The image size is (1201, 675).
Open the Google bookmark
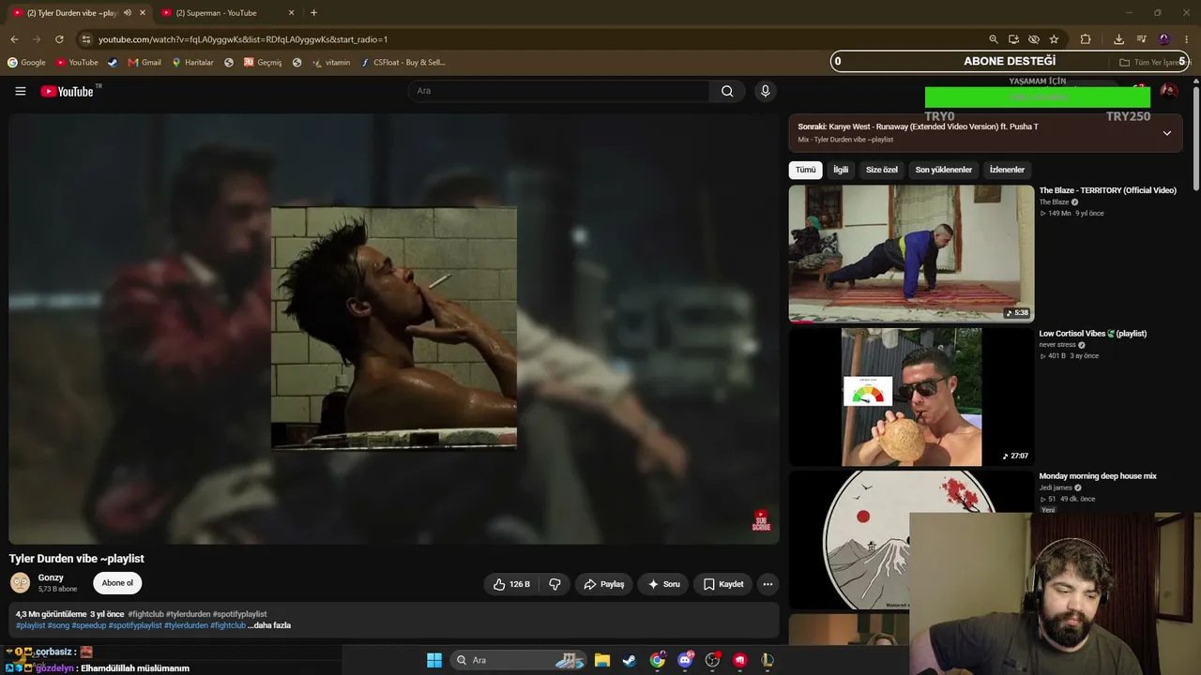26,63
